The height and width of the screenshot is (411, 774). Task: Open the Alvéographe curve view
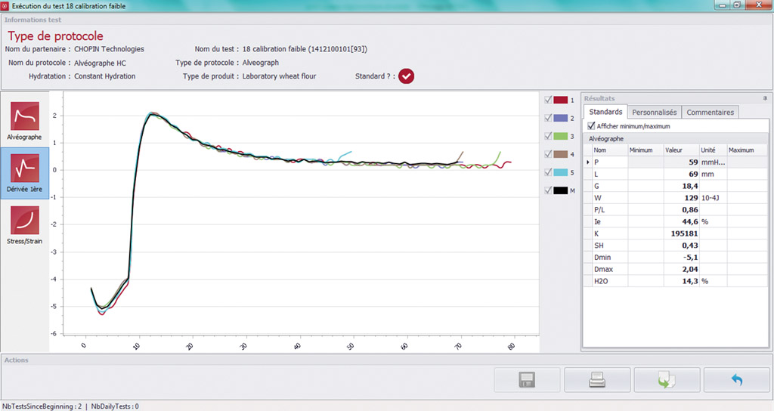[x=25, y=121]
